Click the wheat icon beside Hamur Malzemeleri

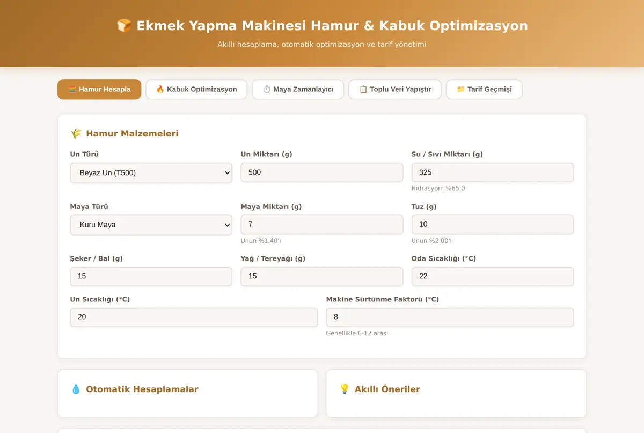pyautogui.click(x=76, y=134)
